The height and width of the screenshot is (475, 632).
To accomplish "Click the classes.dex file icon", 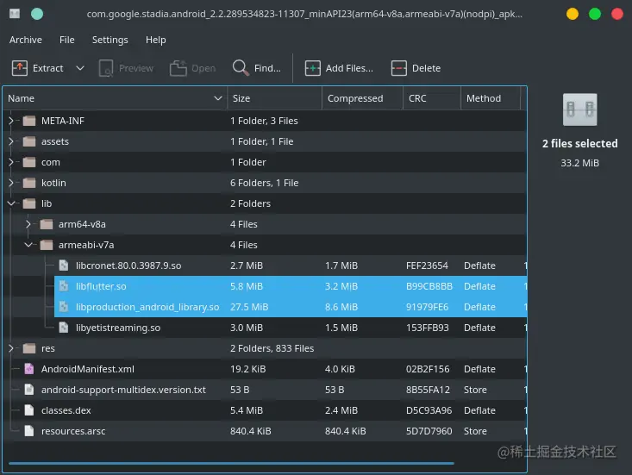I will coord(29,410).
